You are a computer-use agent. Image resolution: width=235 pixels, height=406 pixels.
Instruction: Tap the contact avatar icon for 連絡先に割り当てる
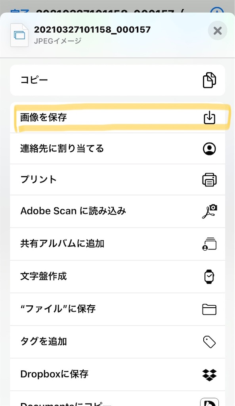pyautogui.click(x=209, y=148)
